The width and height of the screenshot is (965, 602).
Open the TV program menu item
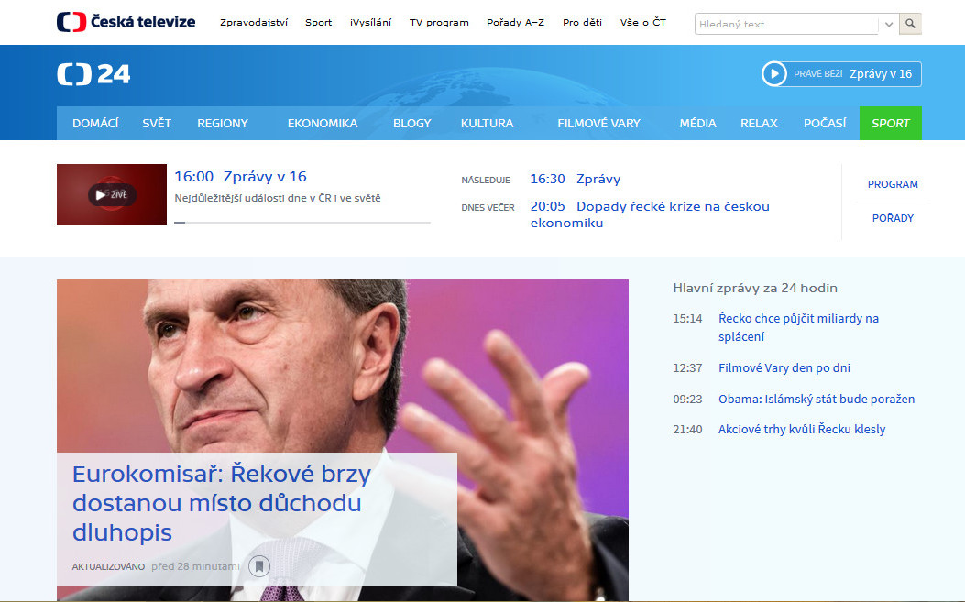tap(439, 22)
